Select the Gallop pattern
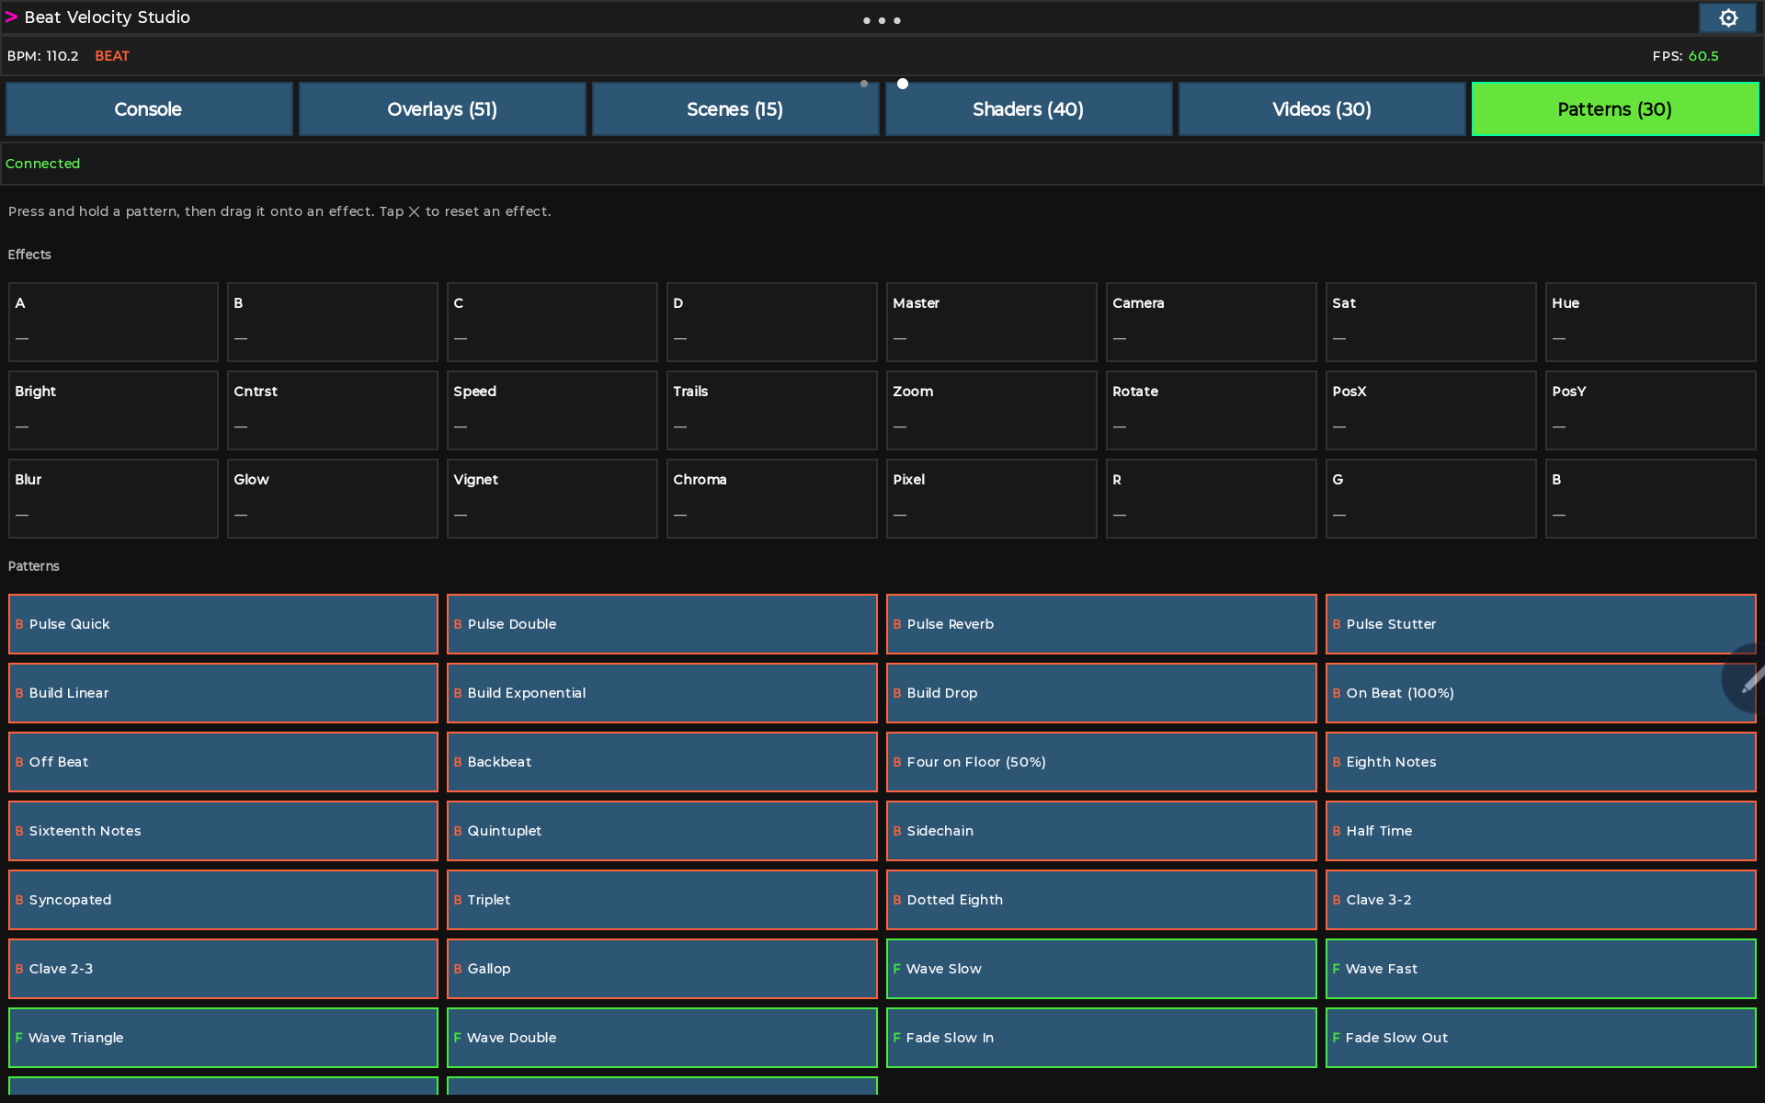 [662, 969]
